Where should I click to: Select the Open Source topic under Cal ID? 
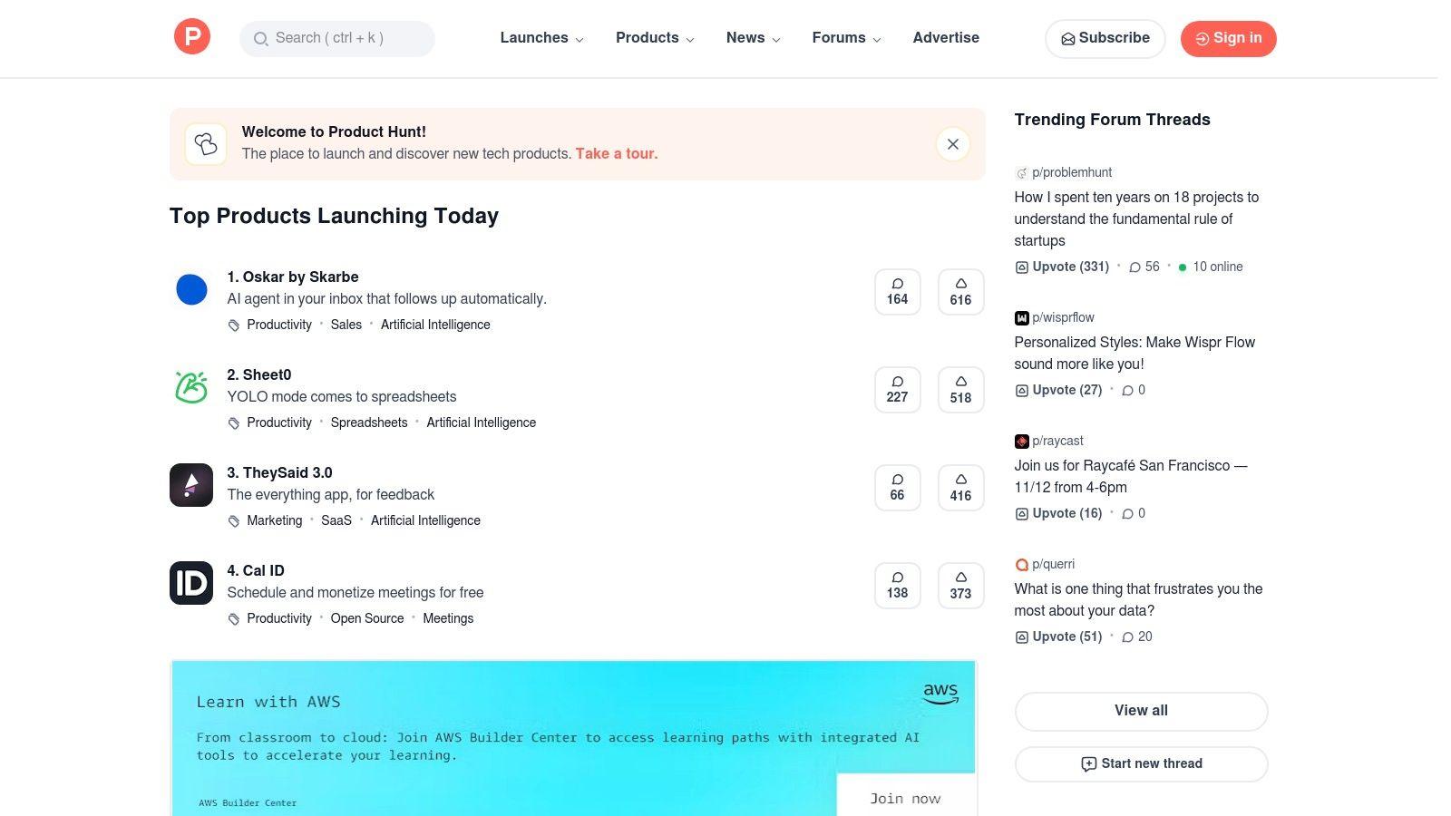coord(367,618)
